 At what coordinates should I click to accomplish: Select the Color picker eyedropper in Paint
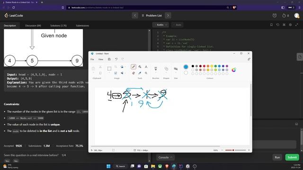[140, 73]
